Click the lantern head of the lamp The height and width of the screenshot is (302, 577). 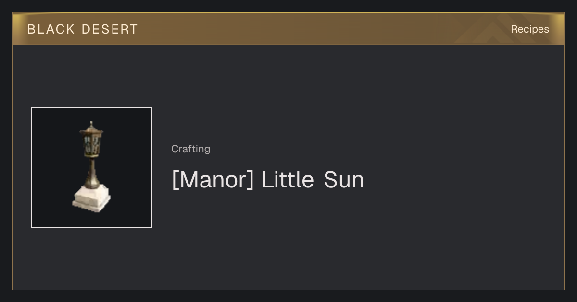click(x=91, y=142)
